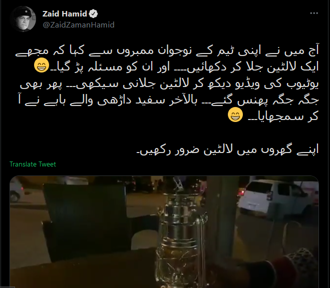Play the lantern video attached to the tweet

click(x=164, y=231)
